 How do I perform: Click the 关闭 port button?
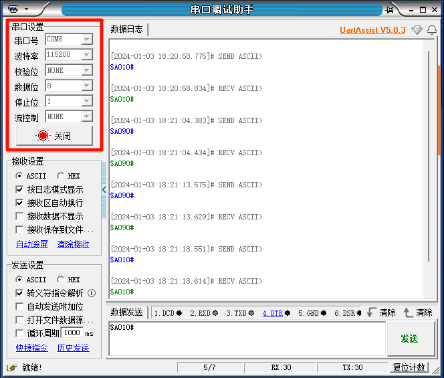click(54, 136)
